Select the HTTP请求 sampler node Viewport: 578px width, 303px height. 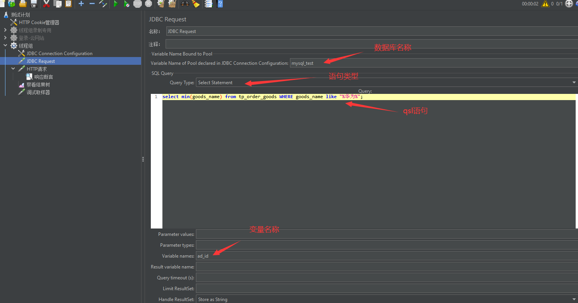(x=37, y=69)
